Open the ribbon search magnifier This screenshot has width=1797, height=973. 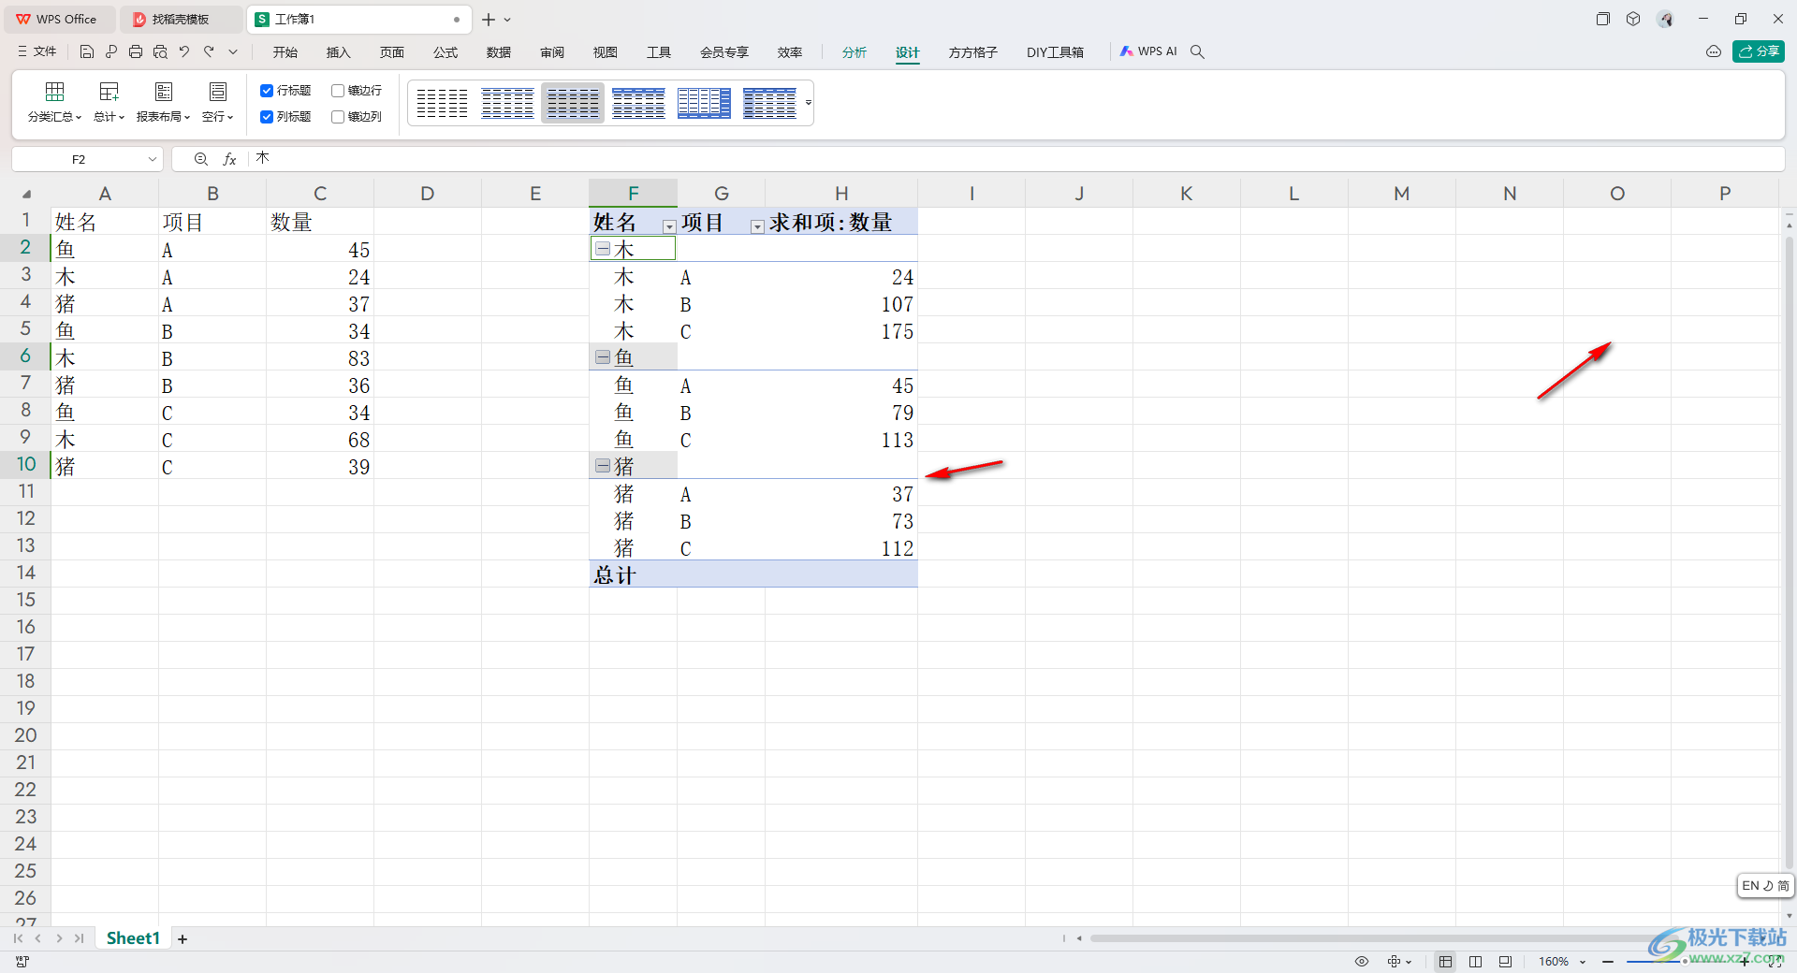1197,52
